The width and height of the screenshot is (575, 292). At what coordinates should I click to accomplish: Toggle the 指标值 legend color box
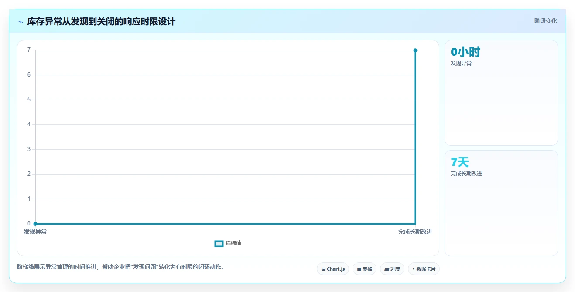219,243
